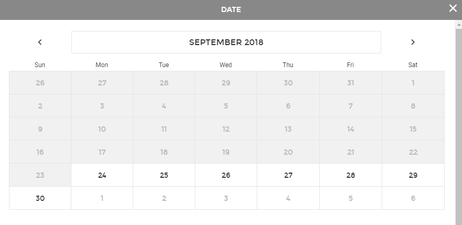Choose September 26 date cell

tap(226, 175)
